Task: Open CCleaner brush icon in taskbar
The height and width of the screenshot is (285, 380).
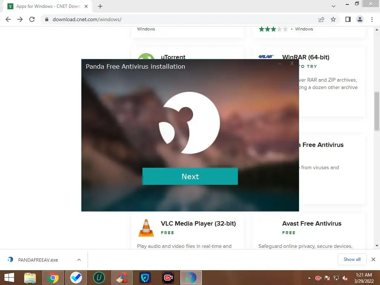Action: [122, 278]
